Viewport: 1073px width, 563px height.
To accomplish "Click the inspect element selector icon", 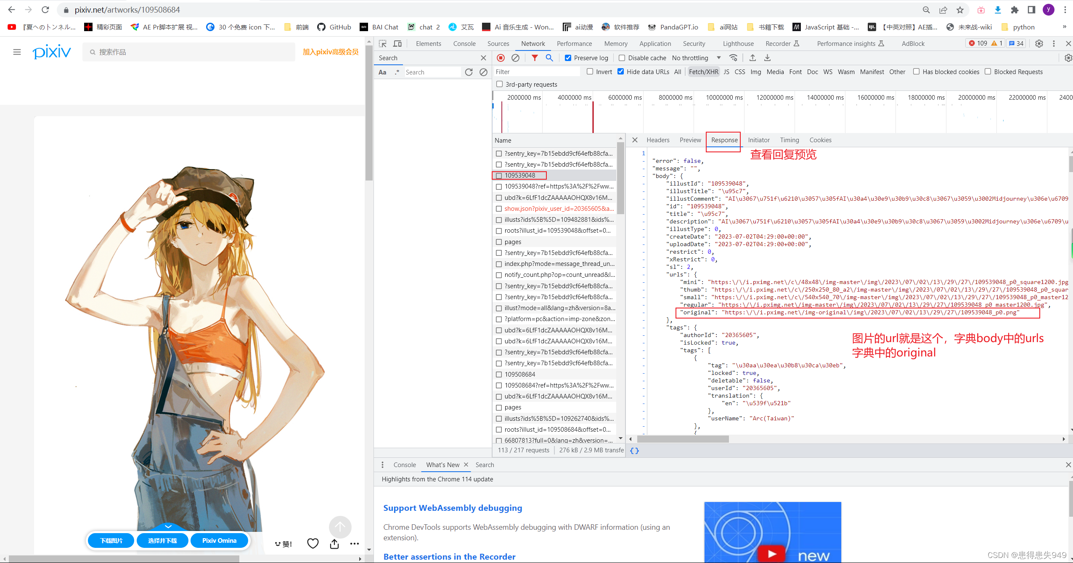I will (382, 44).
